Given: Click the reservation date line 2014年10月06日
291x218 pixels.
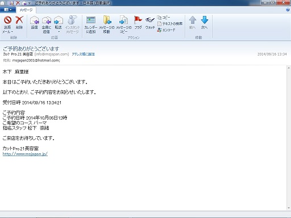Looking at the screenshot, I should coord(35,118).
